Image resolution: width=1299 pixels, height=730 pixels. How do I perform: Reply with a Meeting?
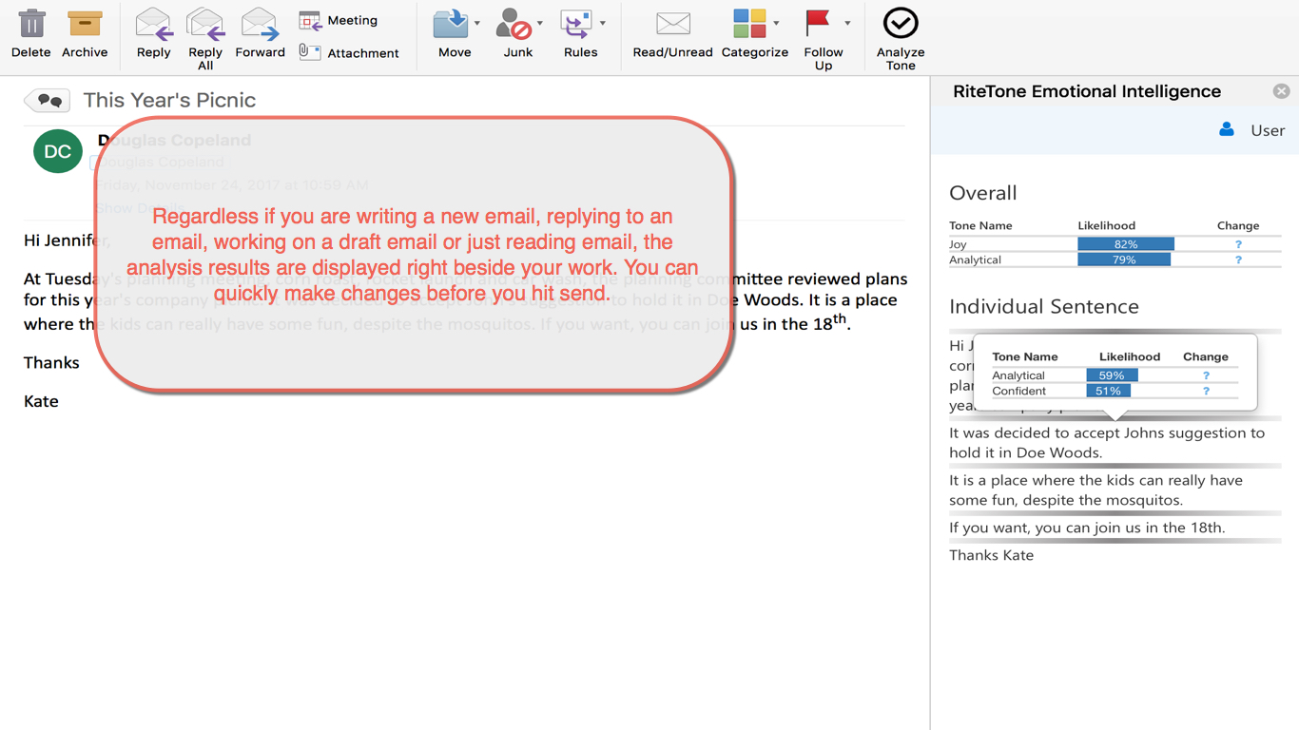tap(338, 20)
